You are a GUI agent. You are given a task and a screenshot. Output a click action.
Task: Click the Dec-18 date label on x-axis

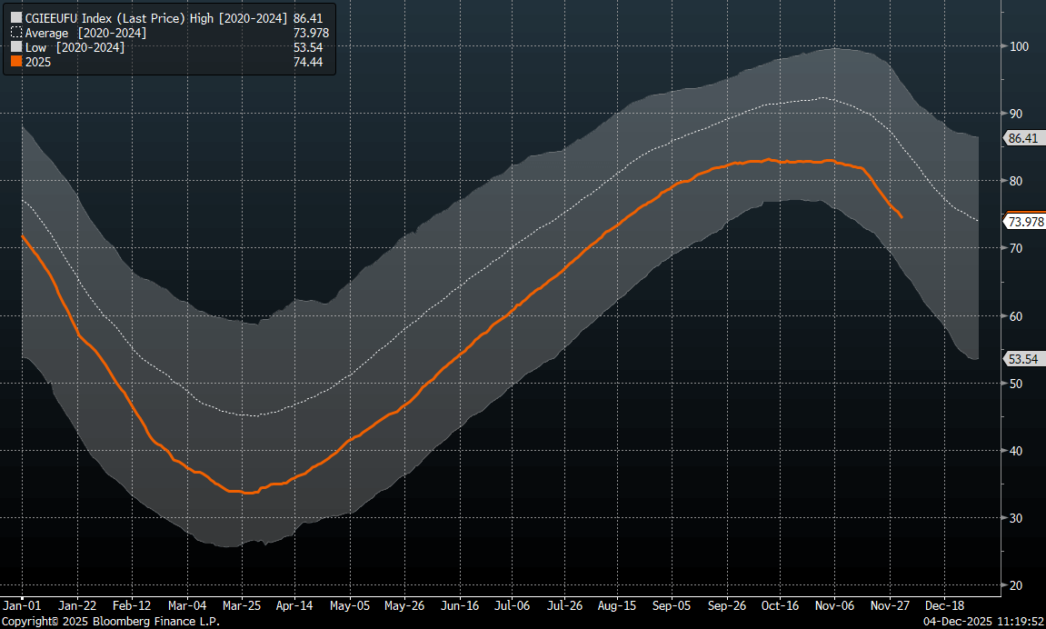coord(945,605)
